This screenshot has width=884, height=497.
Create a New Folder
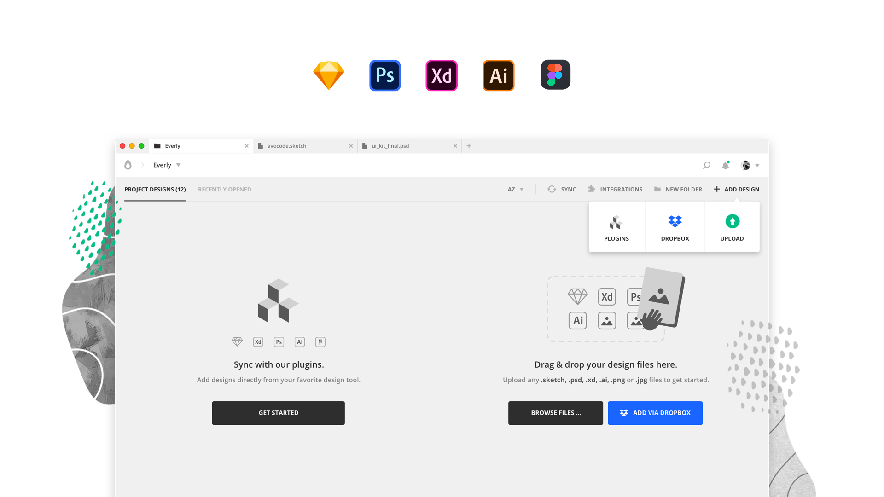[678, 189]
